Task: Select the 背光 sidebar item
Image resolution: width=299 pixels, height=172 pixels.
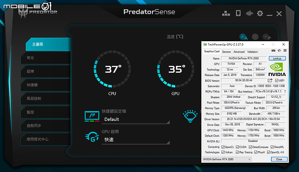Action: tap(46, 58)
